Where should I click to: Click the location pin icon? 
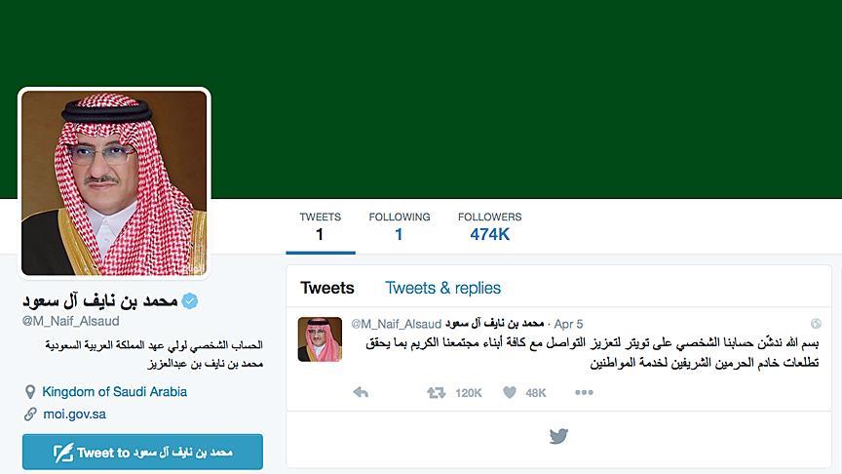coord(30,392)
